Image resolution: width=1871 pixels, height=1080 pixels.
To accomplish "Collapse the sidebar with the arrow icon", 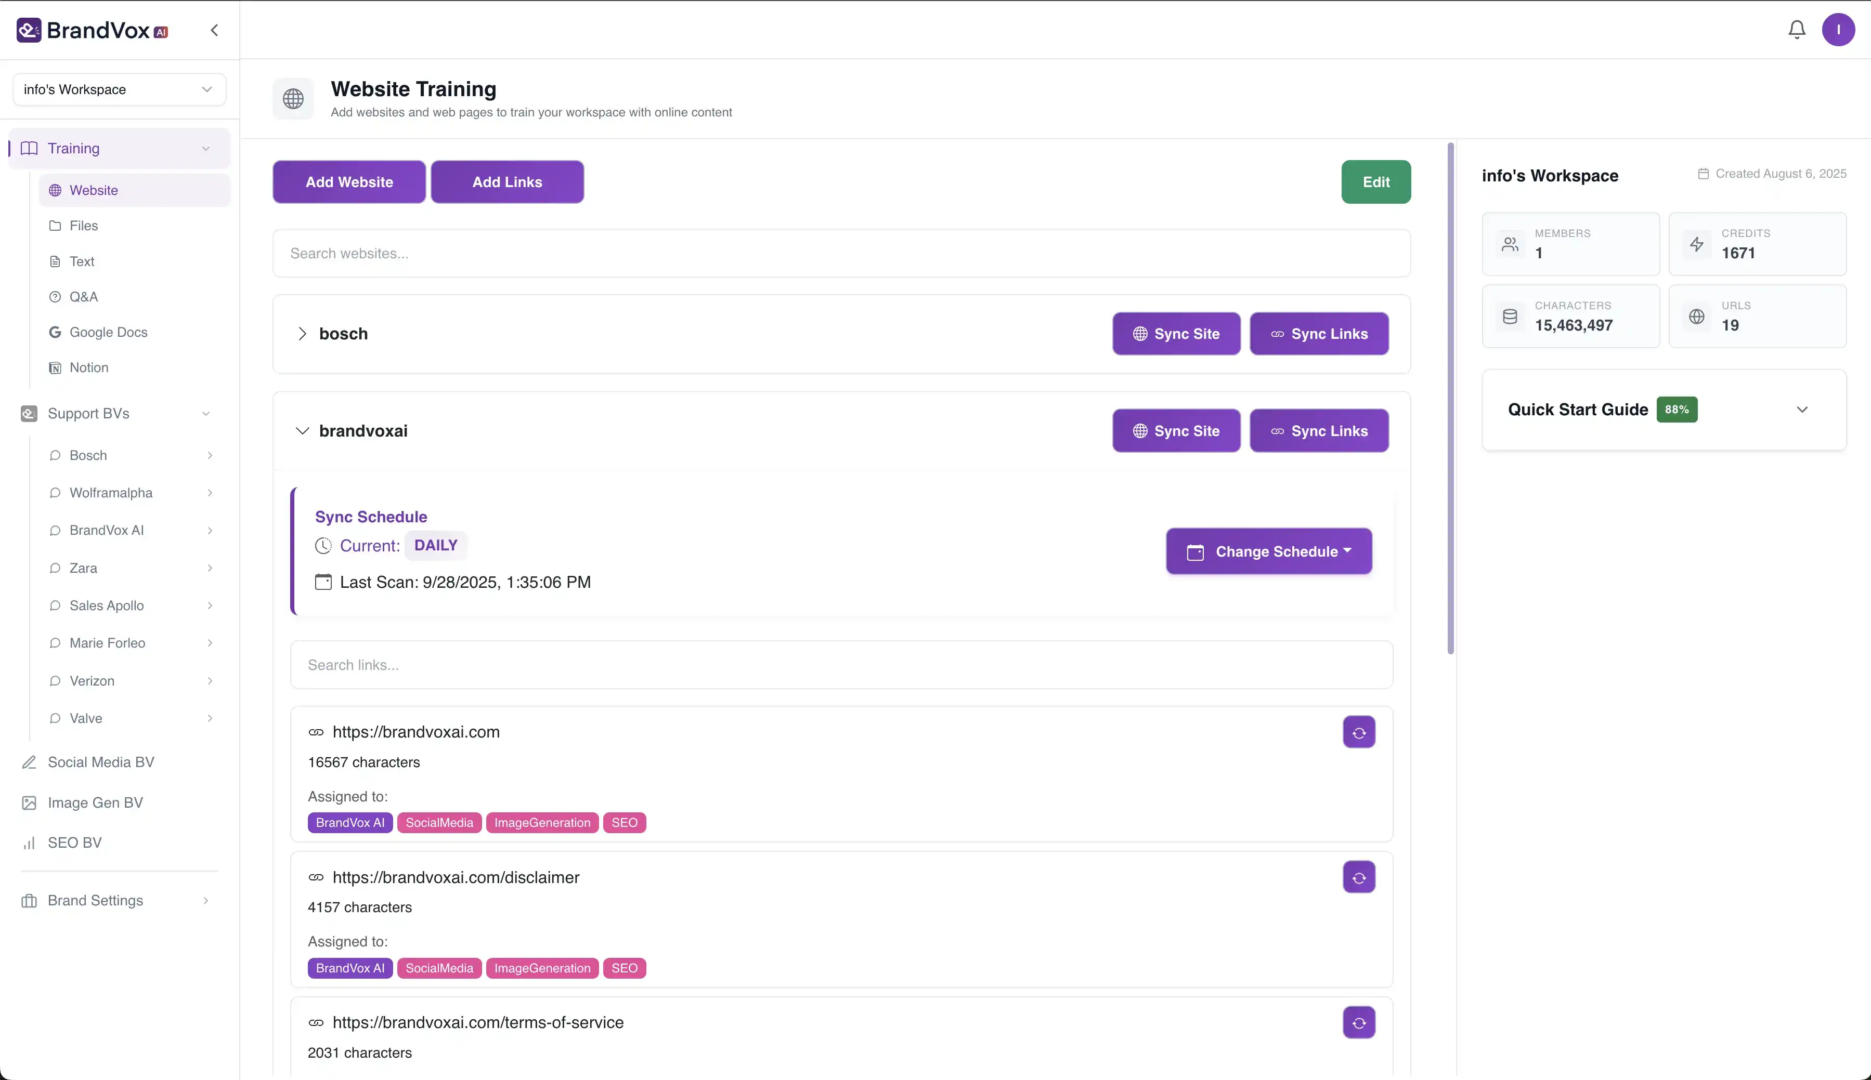I will 214,30.
